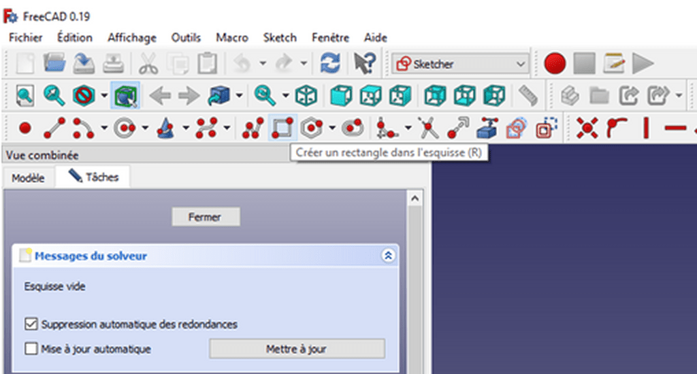Screen dimensions: 697x374
Task: Create a new document with the blank-page icon
Action: [x=25, y=63]
